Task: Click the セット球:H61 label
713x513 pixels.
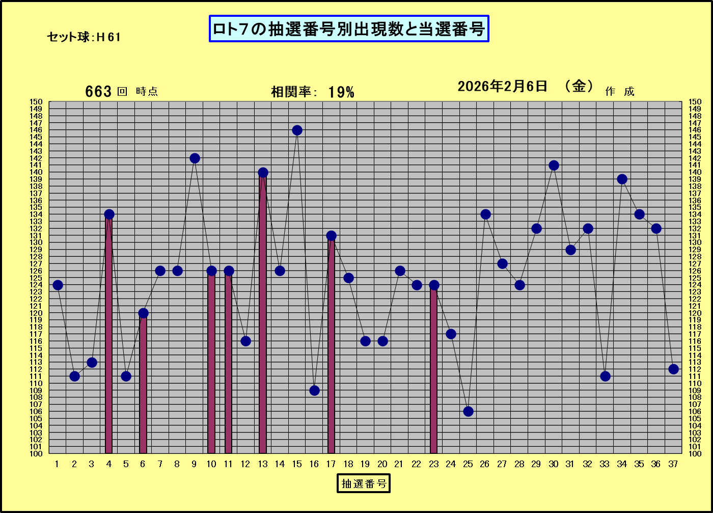Action: 84,37
